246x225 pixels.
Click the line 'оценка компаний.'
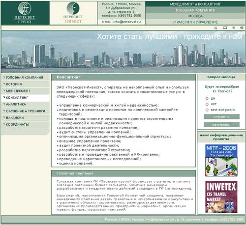click(76, 164)
